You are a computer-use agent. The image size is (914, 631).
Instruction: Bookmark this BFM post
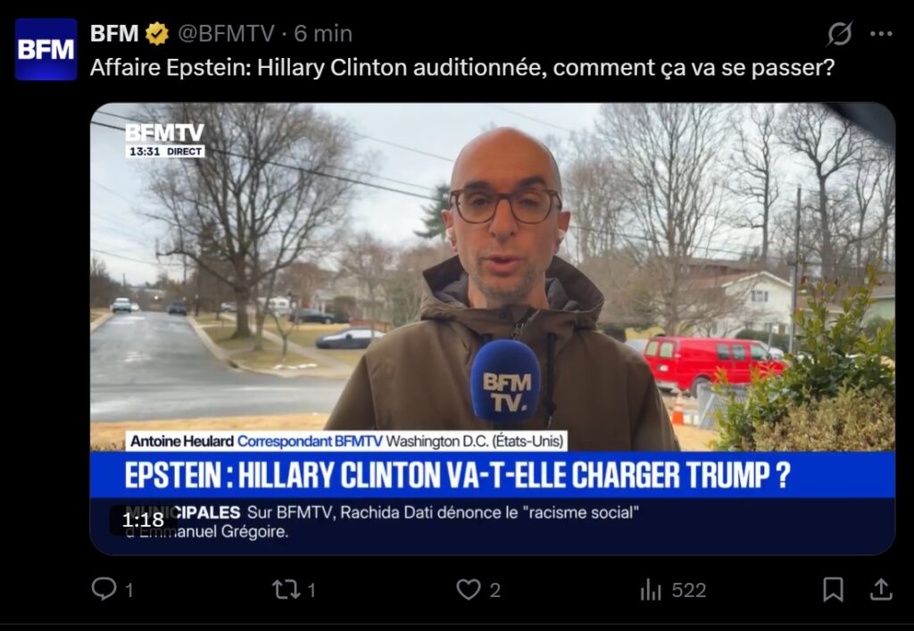(x=833, y=590)
